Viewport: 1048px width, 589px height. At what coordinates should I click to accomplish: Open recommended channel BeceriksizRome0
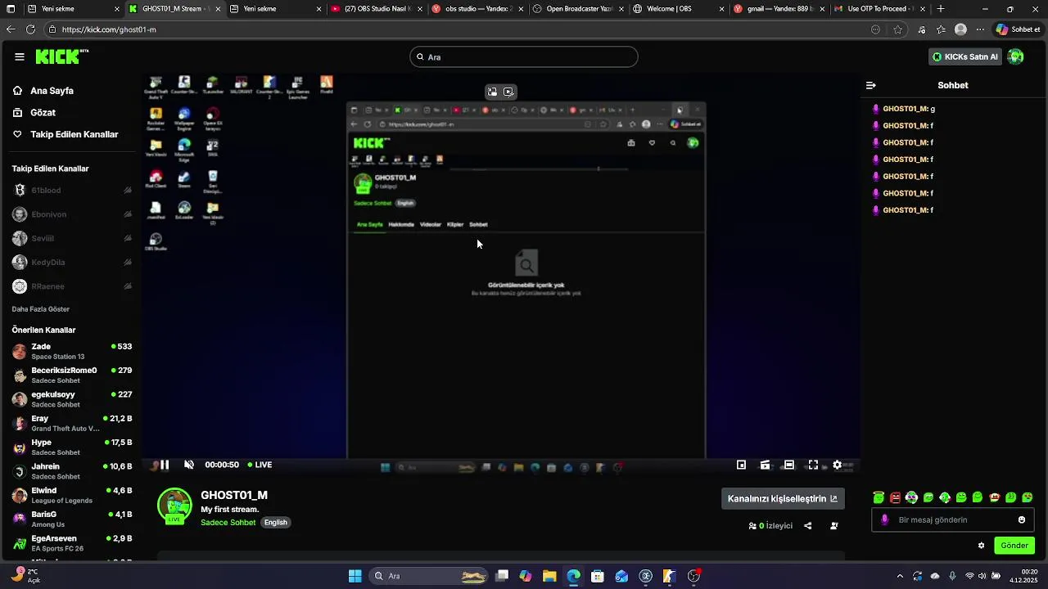72,375
